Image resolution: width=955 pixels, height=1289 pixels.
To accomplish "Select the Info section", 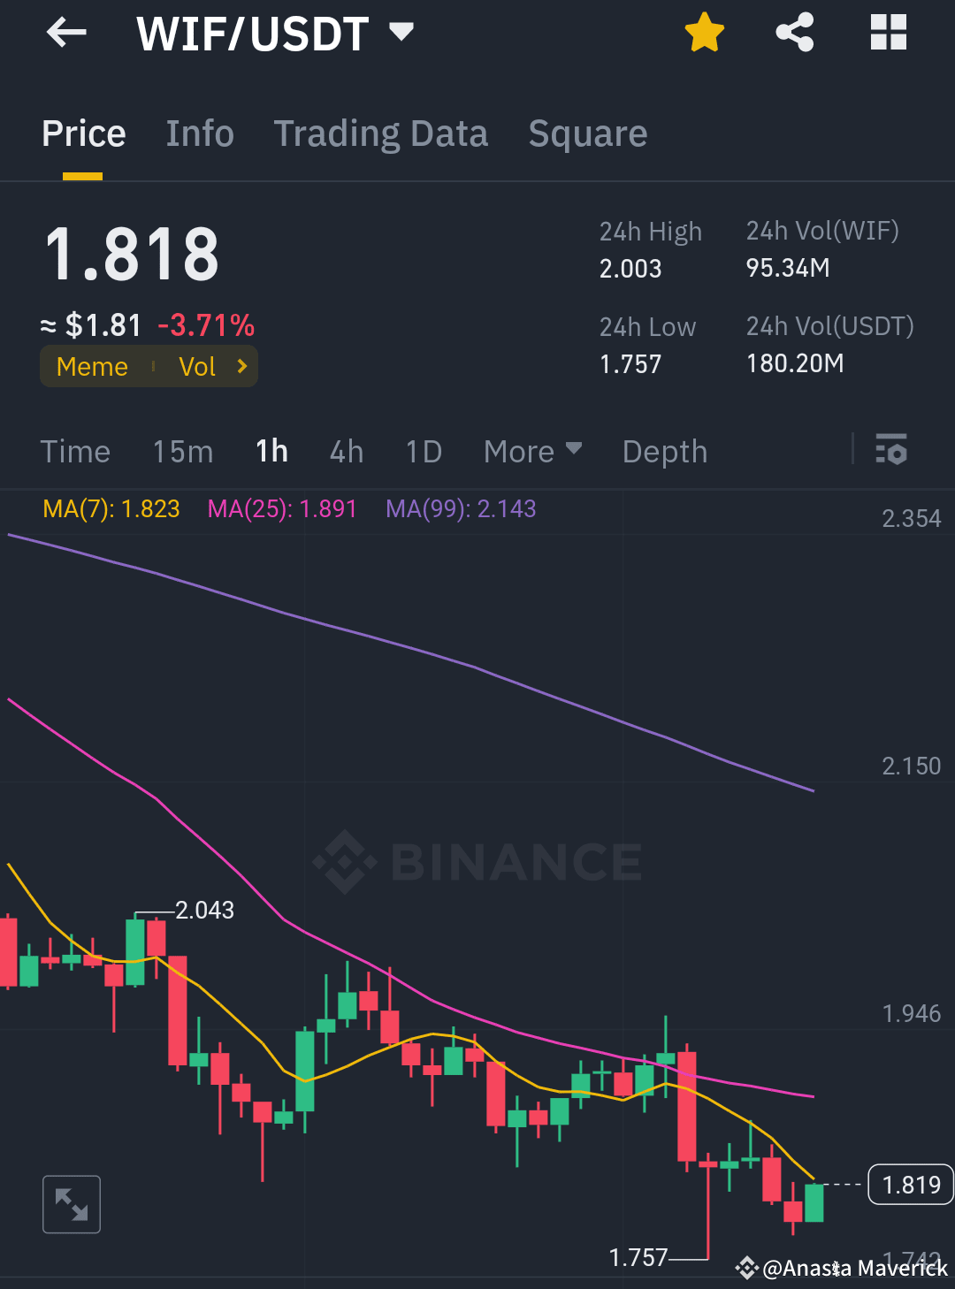I will [199, 133].
